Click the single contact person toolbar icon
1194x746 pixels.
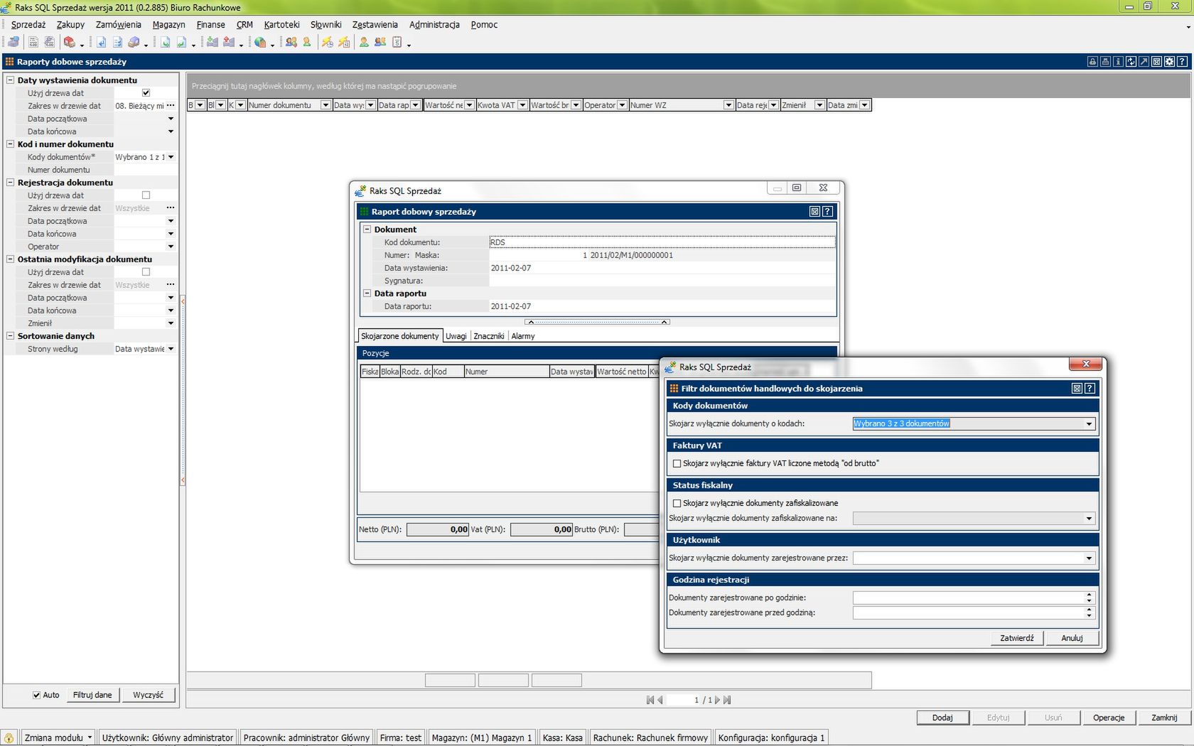pyautogui.click(x=306, y=42)
